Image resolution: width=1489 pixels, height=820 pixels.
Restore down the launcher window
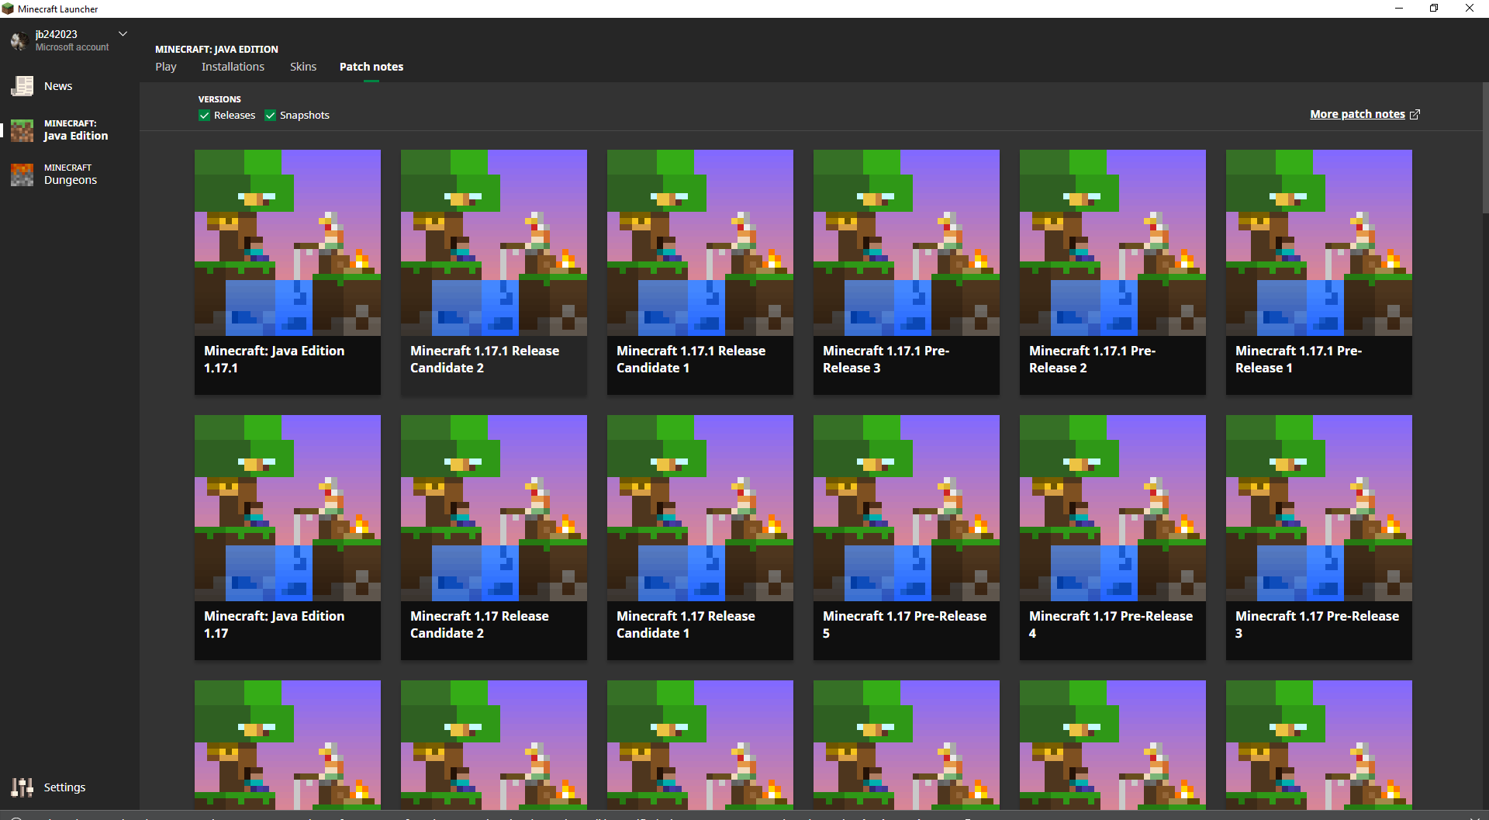point(1434,9)
